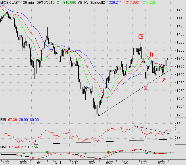Click the RSI value 57.36
186x165 pixels.
click(x=12, y=119)
